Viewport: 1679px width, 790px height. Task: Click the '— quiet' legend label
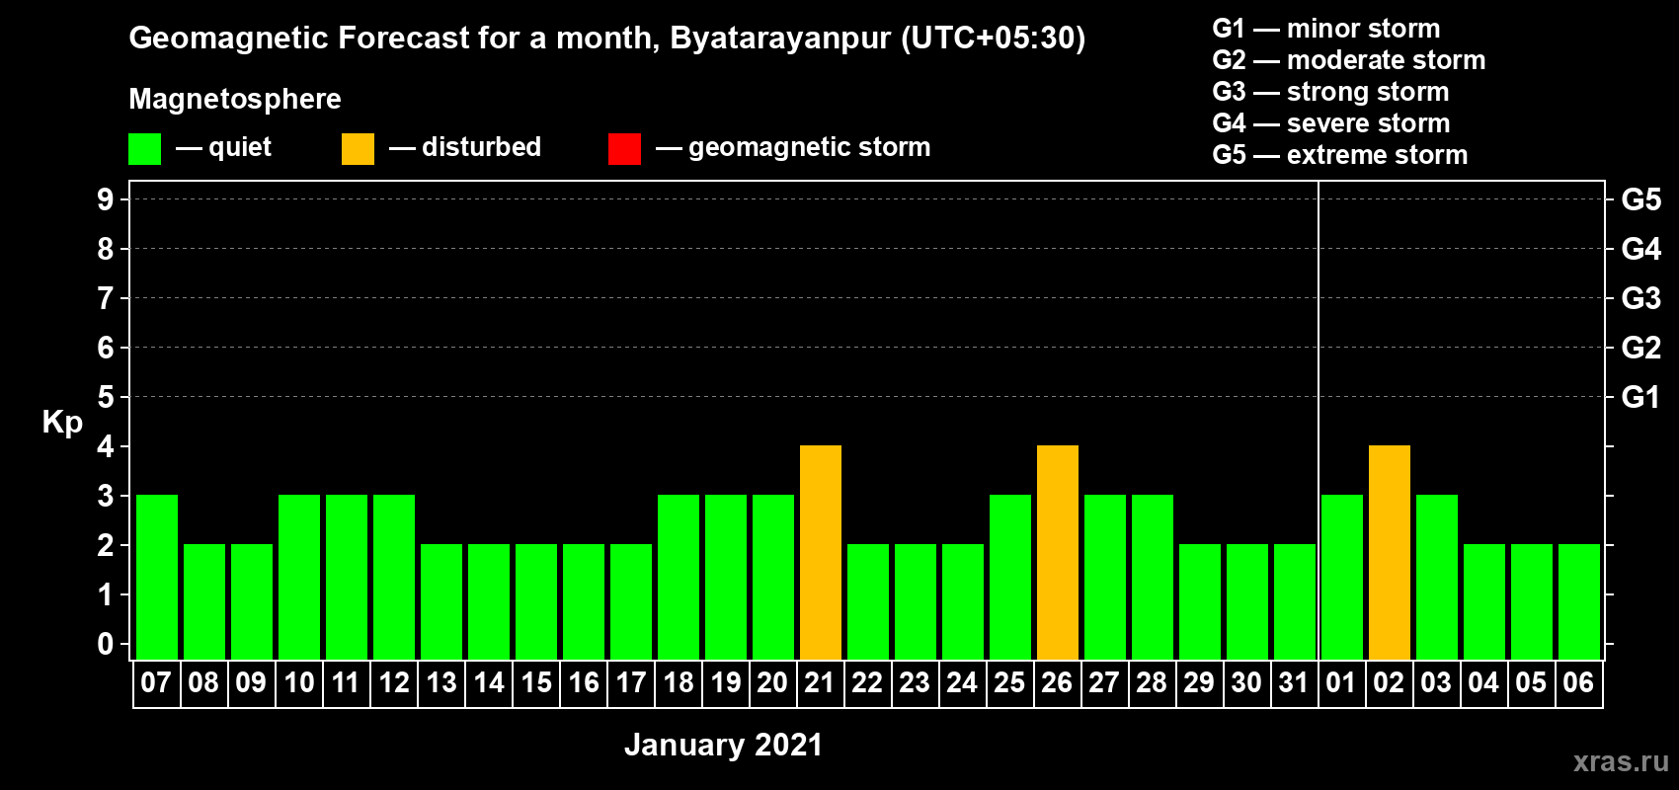click(223, 148)
